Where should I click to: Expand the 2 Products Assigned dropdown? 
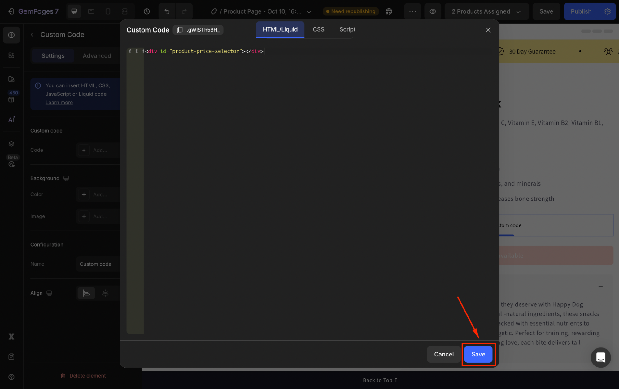[486, 11]
